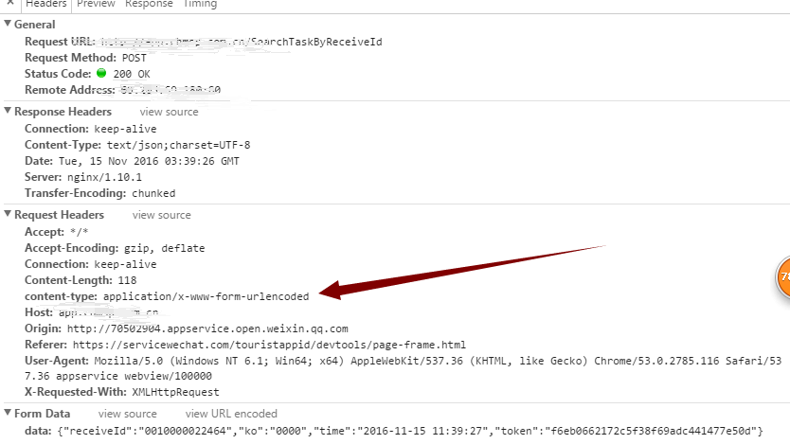Collapse the General section
This screenshot has width=790, height=444.
(8, 25)
